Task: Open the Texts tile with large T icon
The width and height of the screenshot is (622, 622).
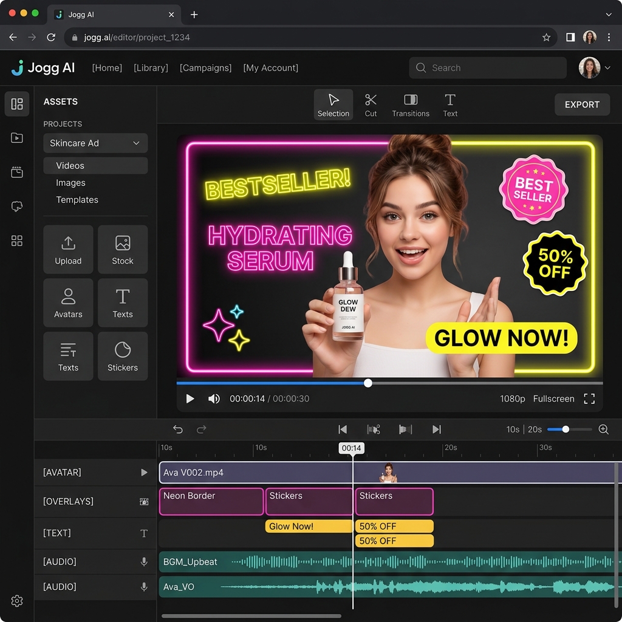Action: pos(123,302)
